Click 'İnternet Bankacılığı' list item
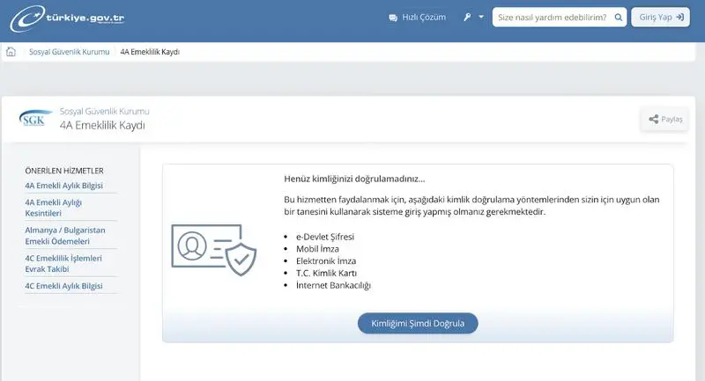The image size is (705, 381). pyautogui.click(x=333, y=285)
